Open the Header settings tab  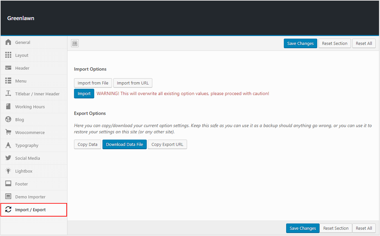point(22,68)
